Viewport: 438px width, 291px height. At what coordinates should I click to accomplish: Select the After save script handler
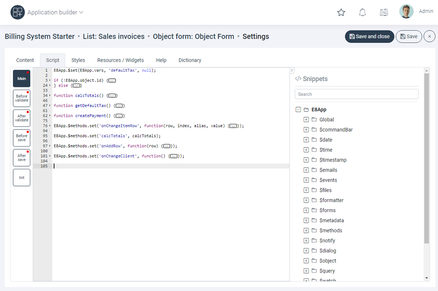click(21, 158)
